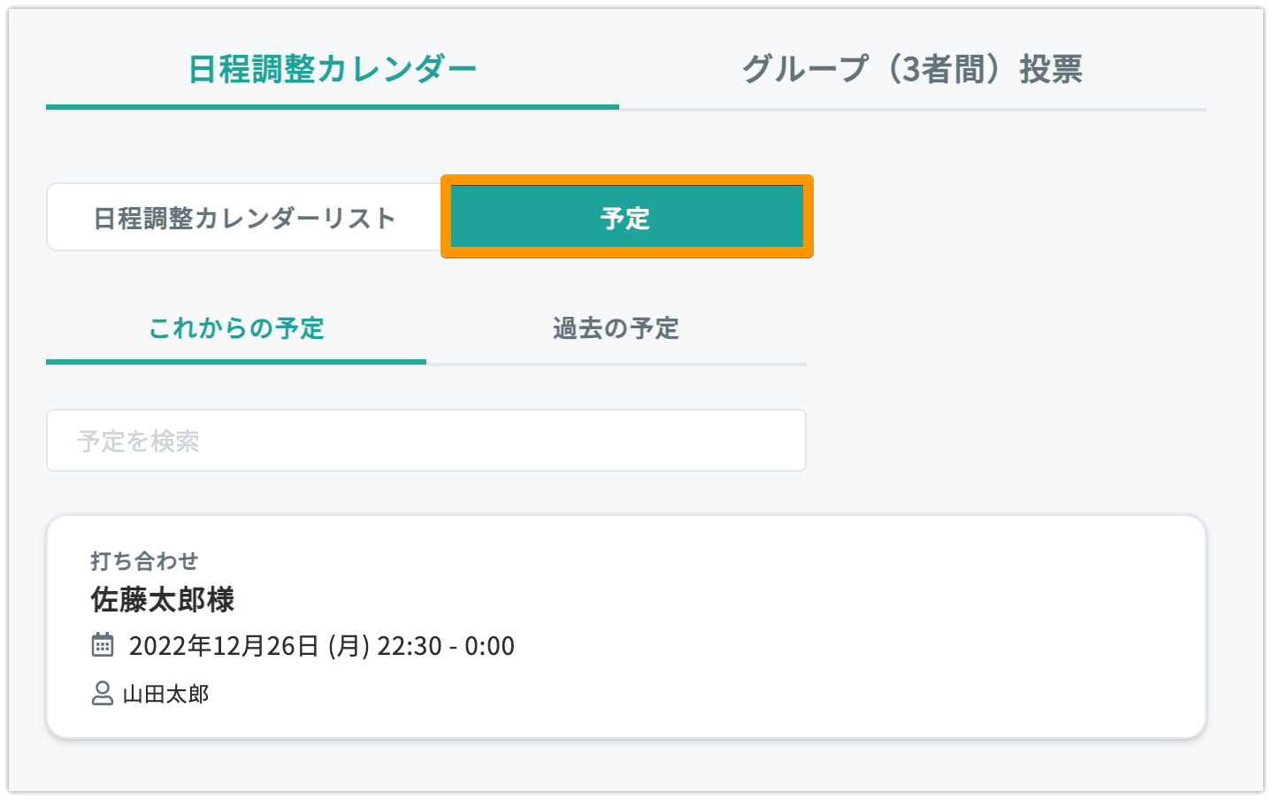Select the teal 予定 segment button
Viewport: 1272px width, 800px height.
626,217
